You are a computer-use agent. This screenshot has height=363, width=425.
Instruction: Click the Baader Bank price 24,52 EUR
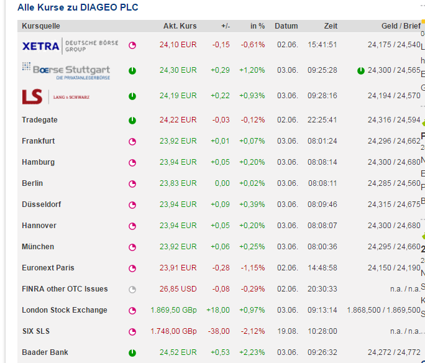(178, 352)
